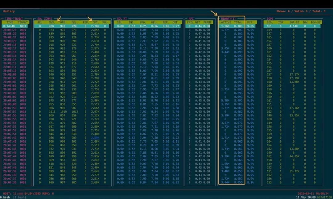
Task: Click the UPD. header in SQL COUNT
Action: coord(63,22)
